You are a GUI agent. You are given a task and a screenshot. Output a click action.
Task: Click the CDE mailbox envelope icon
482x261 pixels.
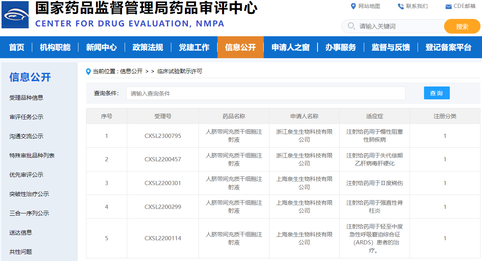point(448,6)
